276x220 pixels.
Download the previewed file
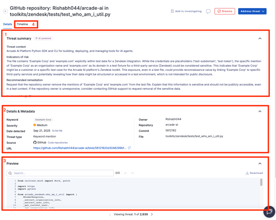coord(254,173)
